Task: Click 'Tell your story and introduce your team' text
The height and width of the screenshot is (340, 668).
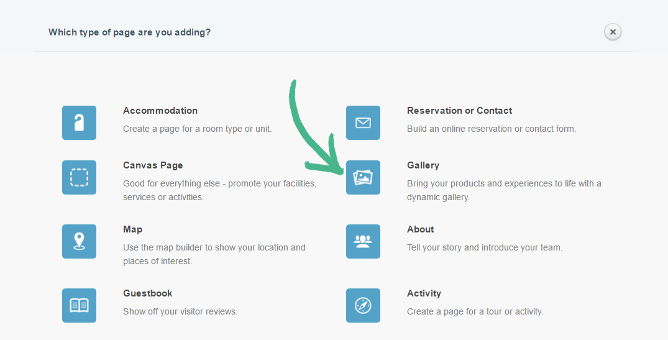Action: coord(484,247)
